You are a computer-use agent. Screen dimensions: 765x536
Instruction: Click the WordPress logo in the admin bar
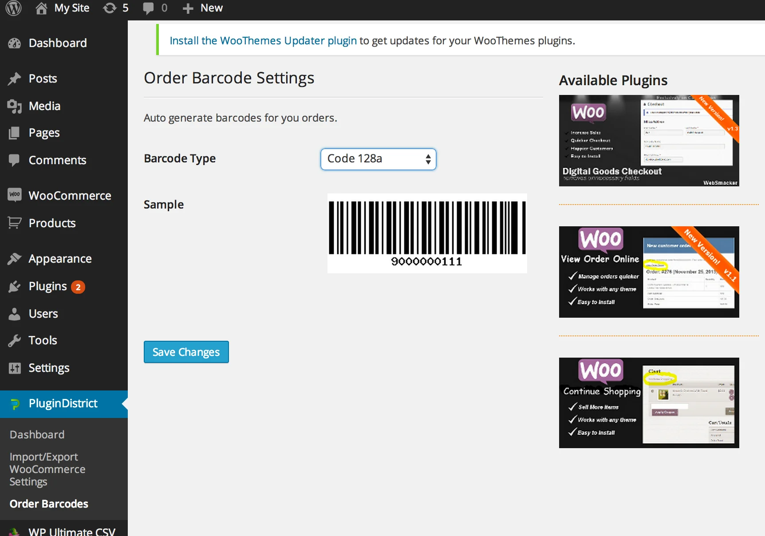13,8
